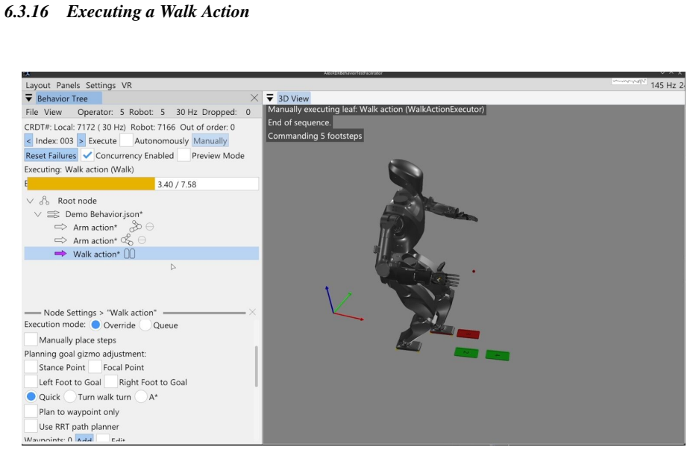Toggle the Autonomously checkbox
This screenshot has width=690, height=450.
126,140
